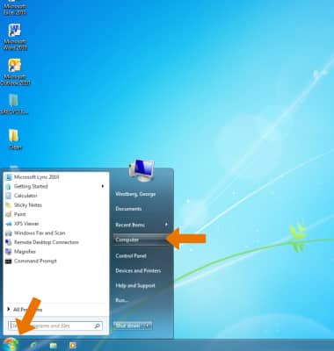334x351 pixels.
Task: Click the user account picture atop Start menu
Action: point(142,171)
